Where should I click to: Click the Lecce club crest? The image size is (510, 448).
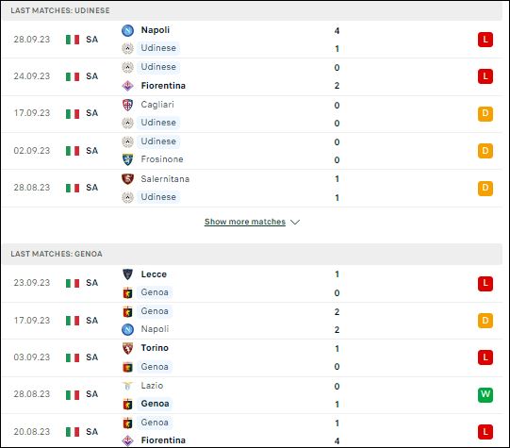pos(127,274)
